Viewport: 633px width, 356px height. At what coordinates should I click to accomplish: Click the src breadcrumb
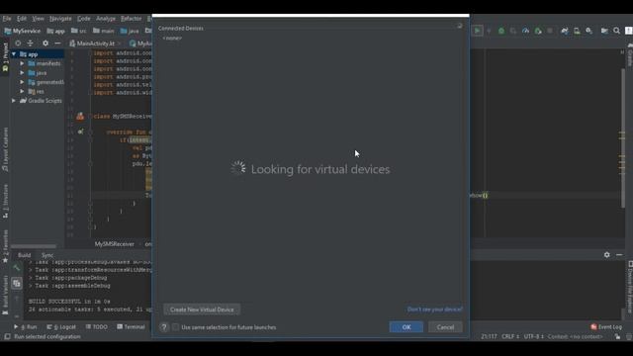point(79,31)
